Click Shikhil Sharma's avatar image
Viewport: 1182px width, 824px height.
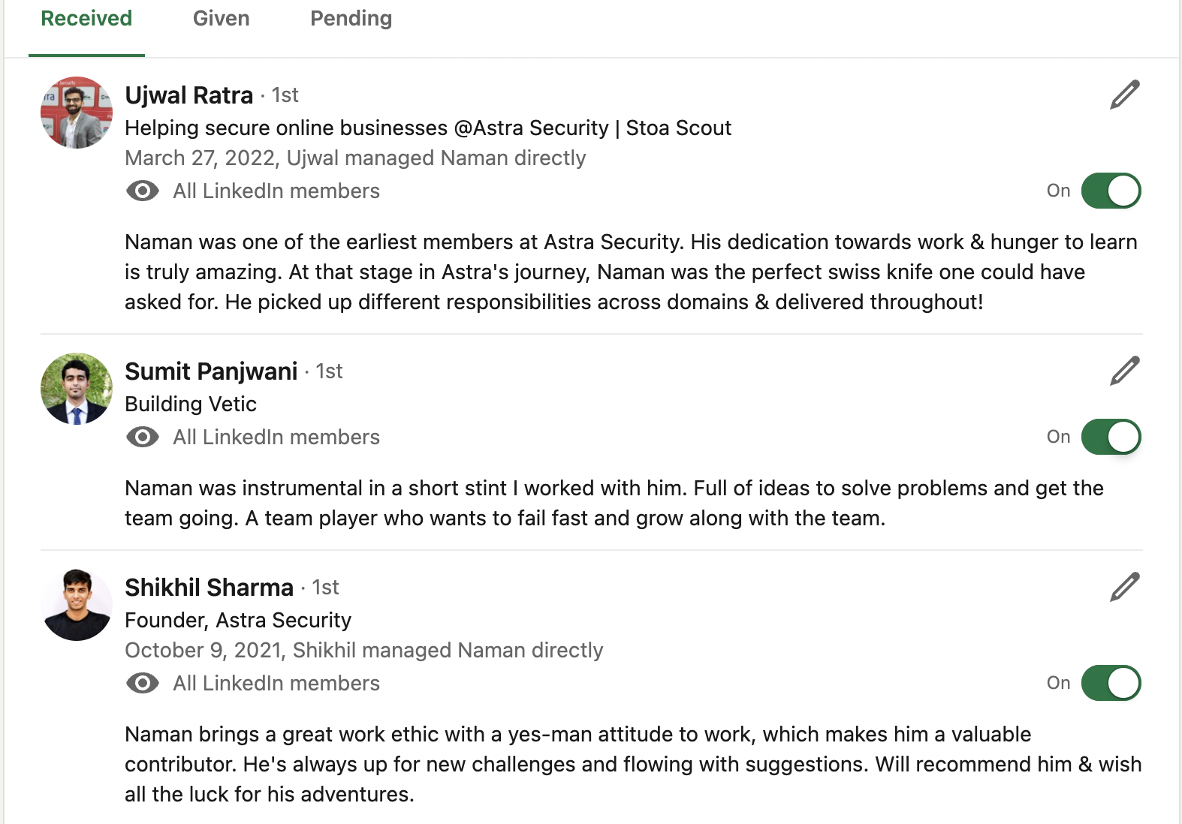click(77, 605)
